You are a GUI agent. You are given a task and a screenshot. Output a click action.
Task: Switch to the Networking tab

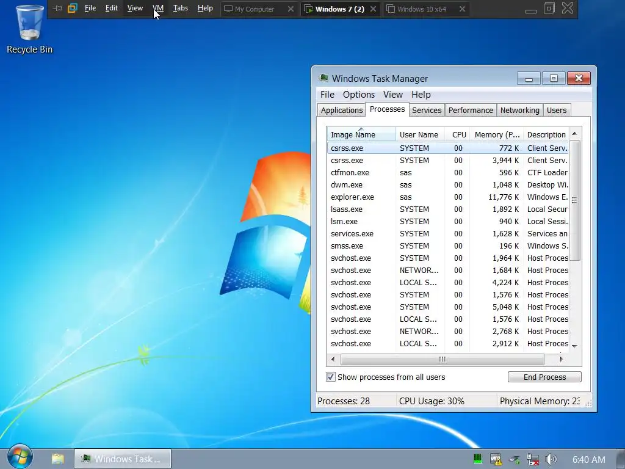(520, 111)
